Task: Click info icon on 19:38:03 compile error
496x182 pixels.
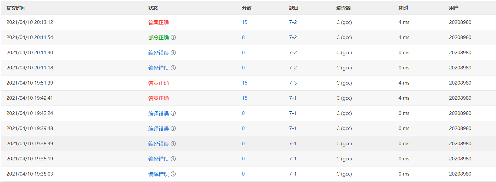Action: pos(173,174)
